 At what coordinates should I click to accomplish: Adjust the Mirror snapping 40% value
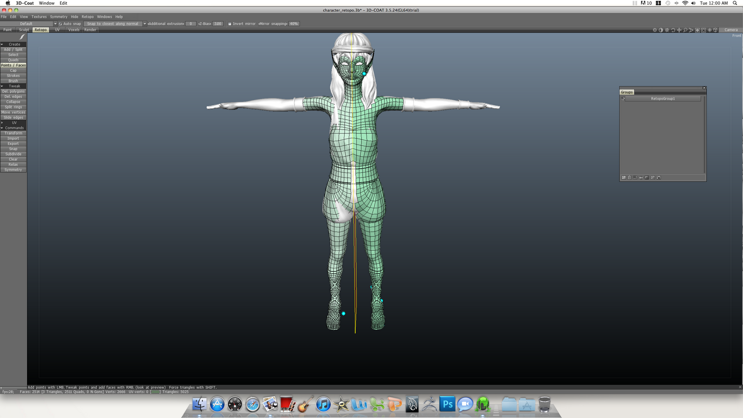[294, 23]
